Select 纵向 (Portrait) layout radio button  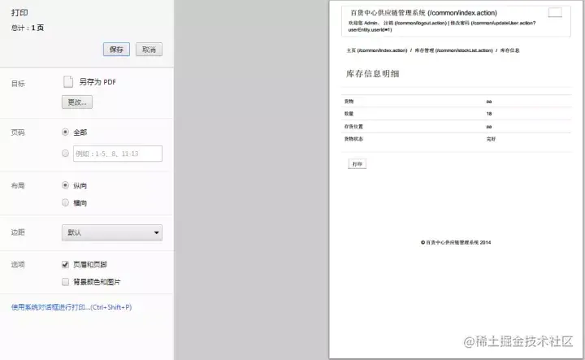pyautogui.click(x=65, y=185)
